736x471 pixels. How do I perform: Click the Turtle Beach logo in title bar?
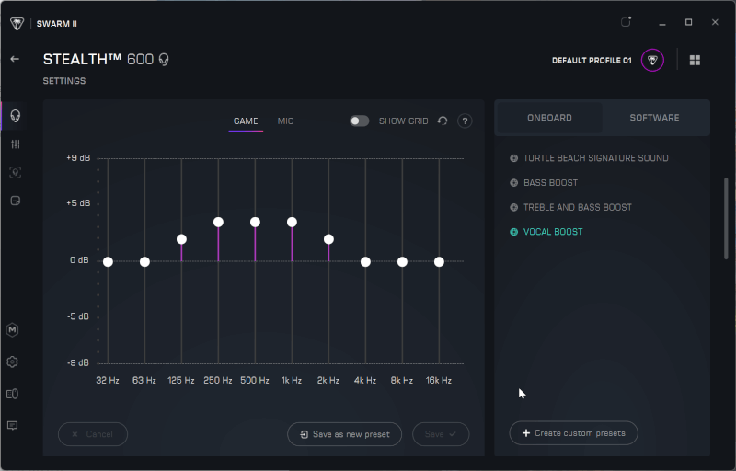17,23
